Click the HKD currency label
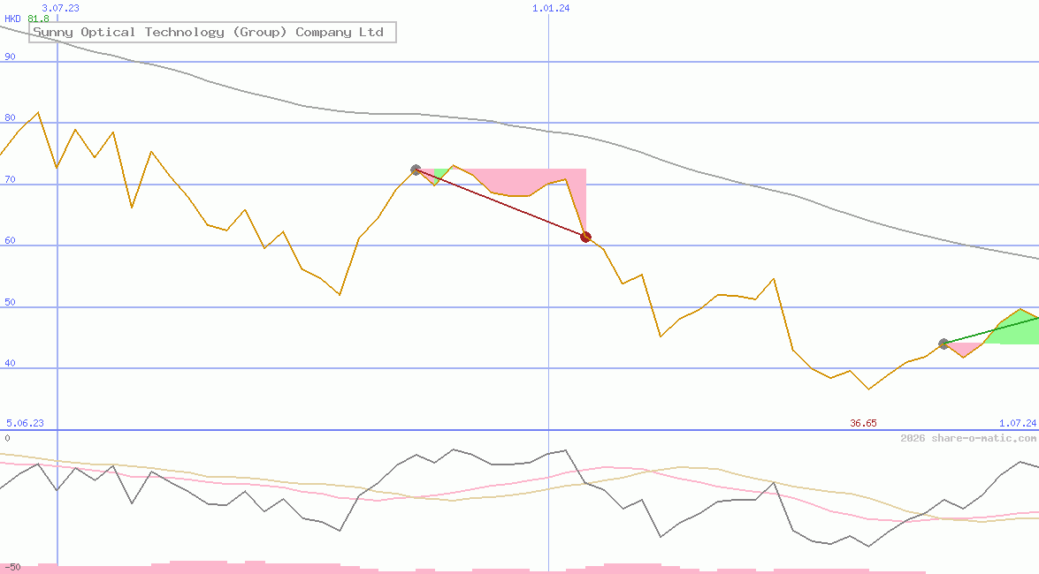The width and height of the screenshot is (1039, 574). coord(12,19)
